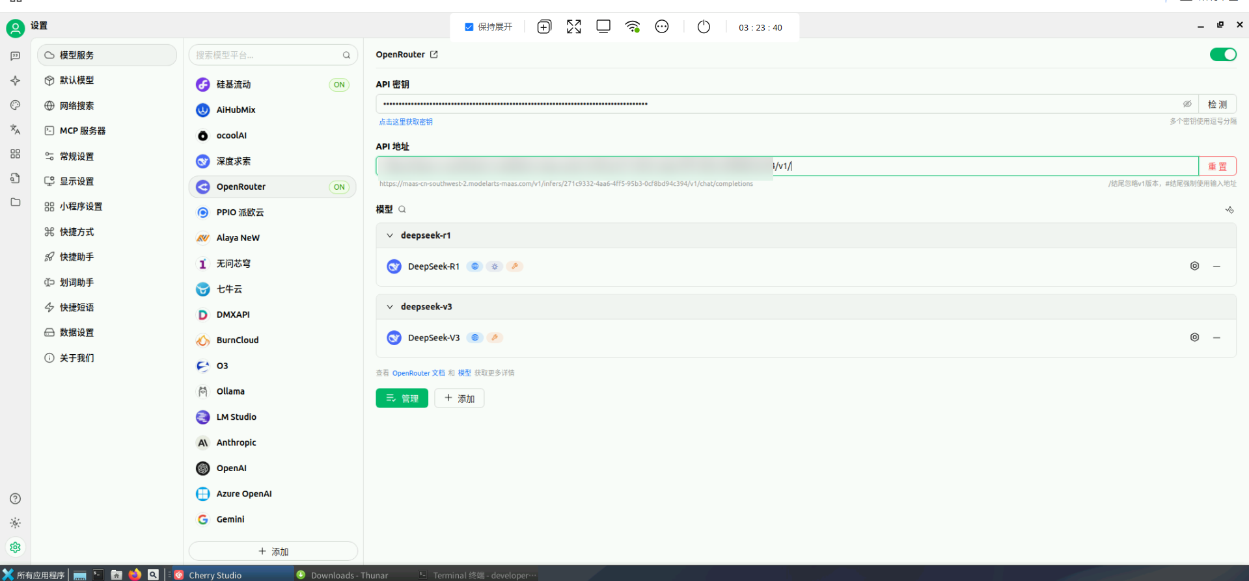Collapse the deepseek-r1 model group
Image resolution: width=1249 pixels, height=581 pixels.
(x=390, y=235)
